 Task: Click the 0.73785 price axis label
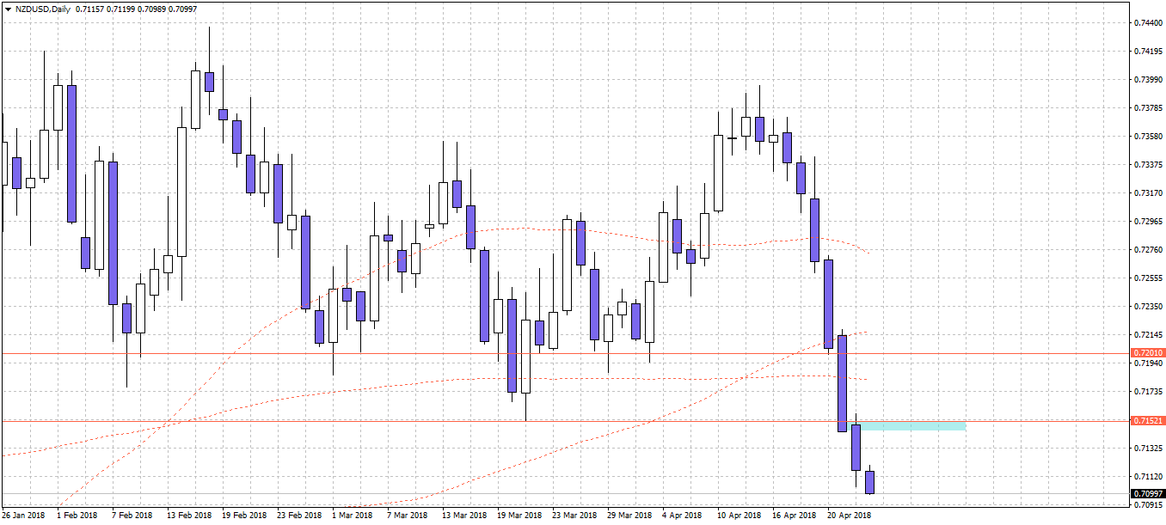(1149, 107)
